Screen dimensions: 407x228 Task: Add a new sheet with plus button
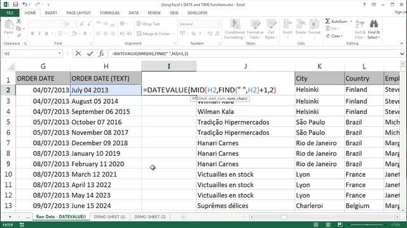pyautogui.click(x=183, y=217)
